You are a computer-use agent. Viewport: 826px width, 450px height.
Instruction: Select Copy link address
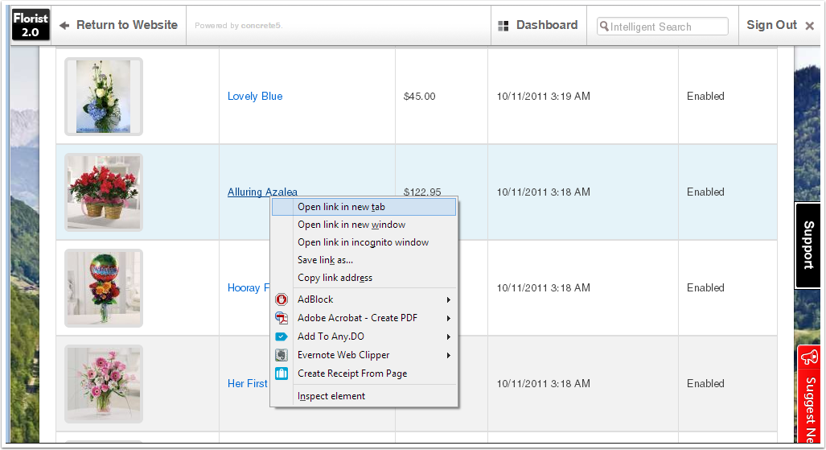pyautogui.click(x=335, y=278)
